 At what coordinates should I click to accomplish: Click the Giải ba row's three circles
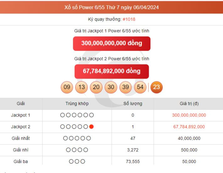pyautogui.click(x=77, y=161)
